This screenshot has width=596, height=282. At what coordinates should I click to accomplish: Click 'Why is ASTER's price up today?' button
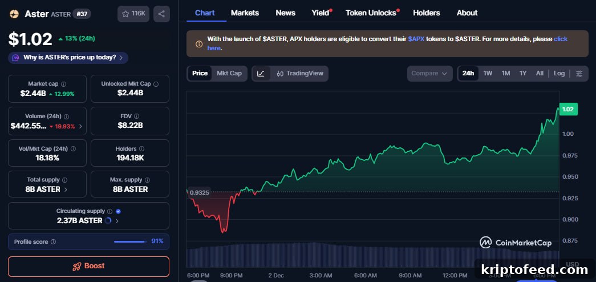[68, 58]
